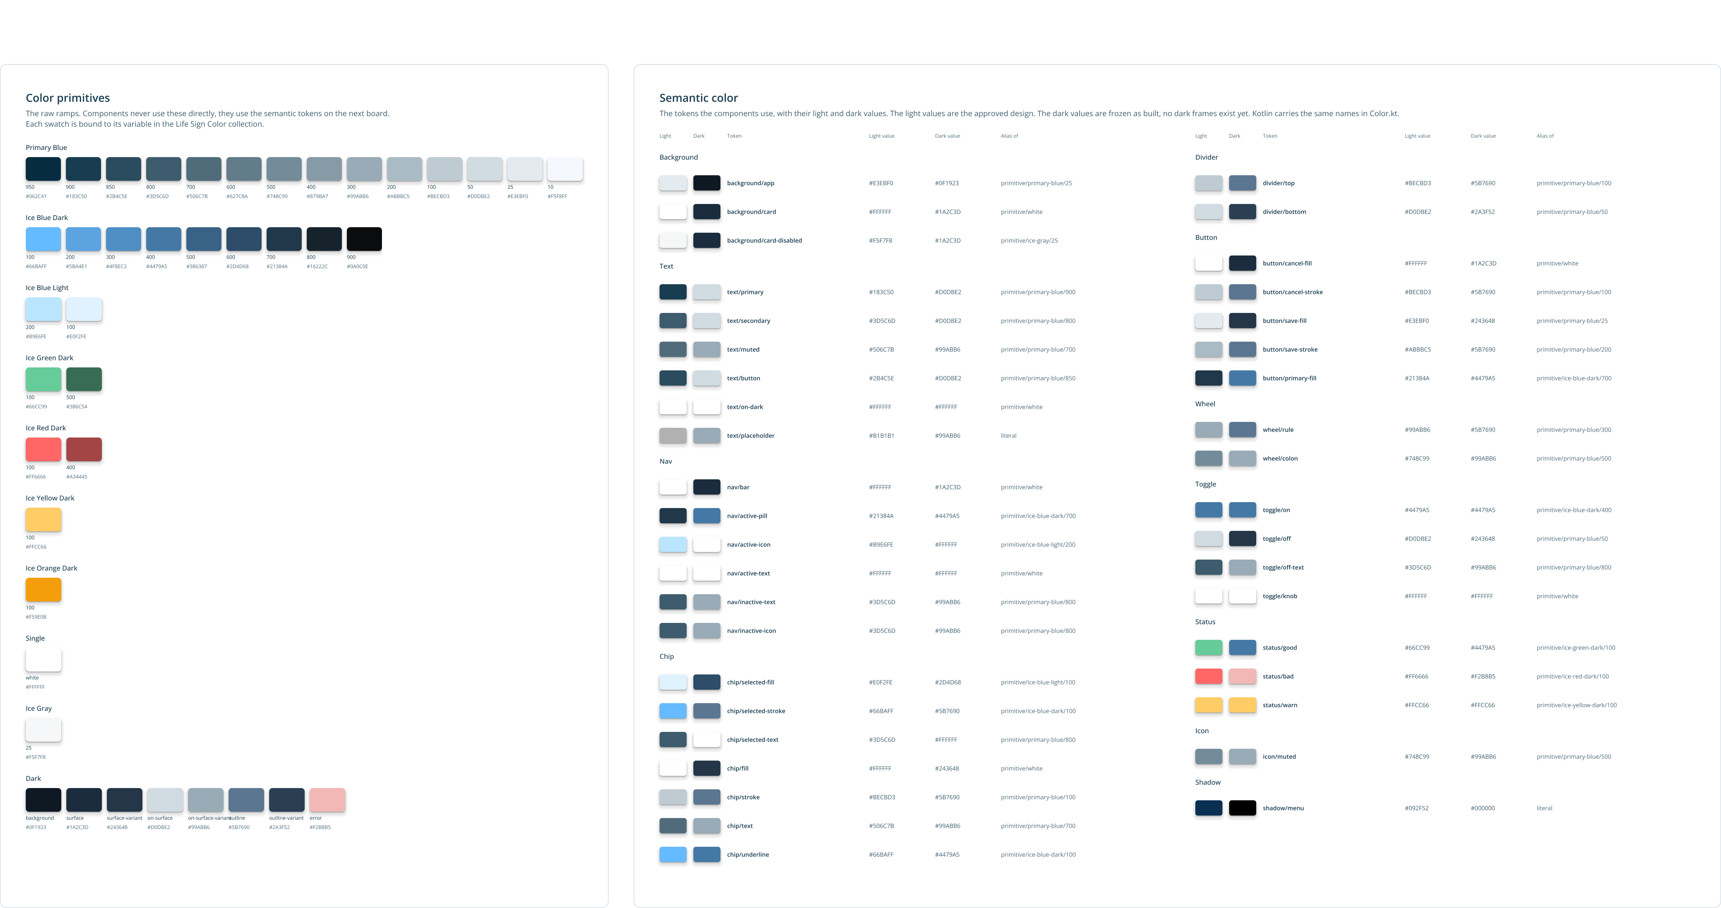Image resolution: width=1721 pixels, height=908 pixels.
Task: Click alias primitive/ice-yellow-dark/100
Action: tap(1576, 705)
